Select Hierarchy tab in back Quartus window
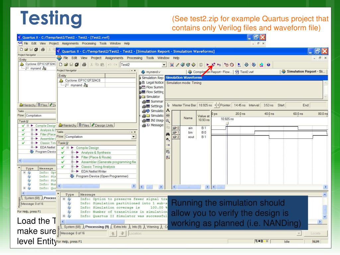 pyautogui.click(x=28, y=105)
